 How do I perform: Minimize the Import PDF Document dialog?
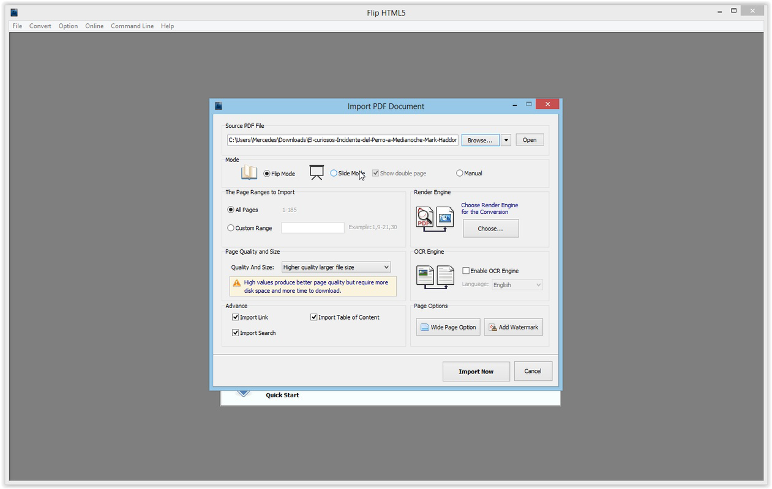pos(515,105)
